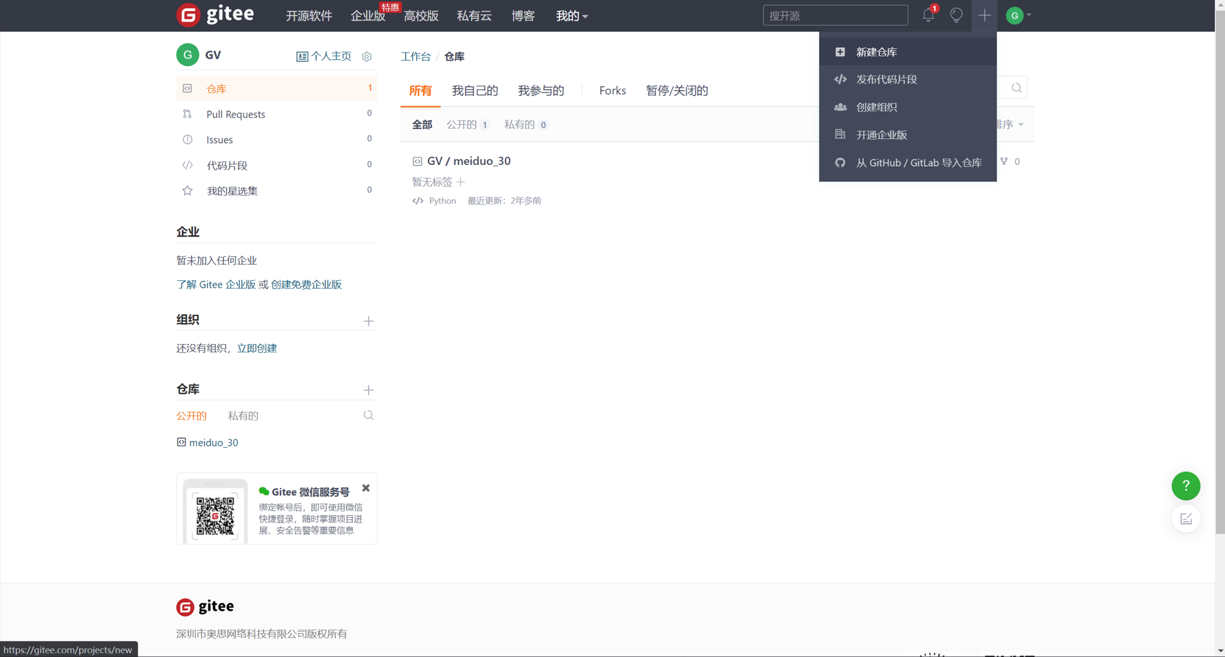
Task: Open 我的星选集 in the sidebar
Action: coord(276,191)
